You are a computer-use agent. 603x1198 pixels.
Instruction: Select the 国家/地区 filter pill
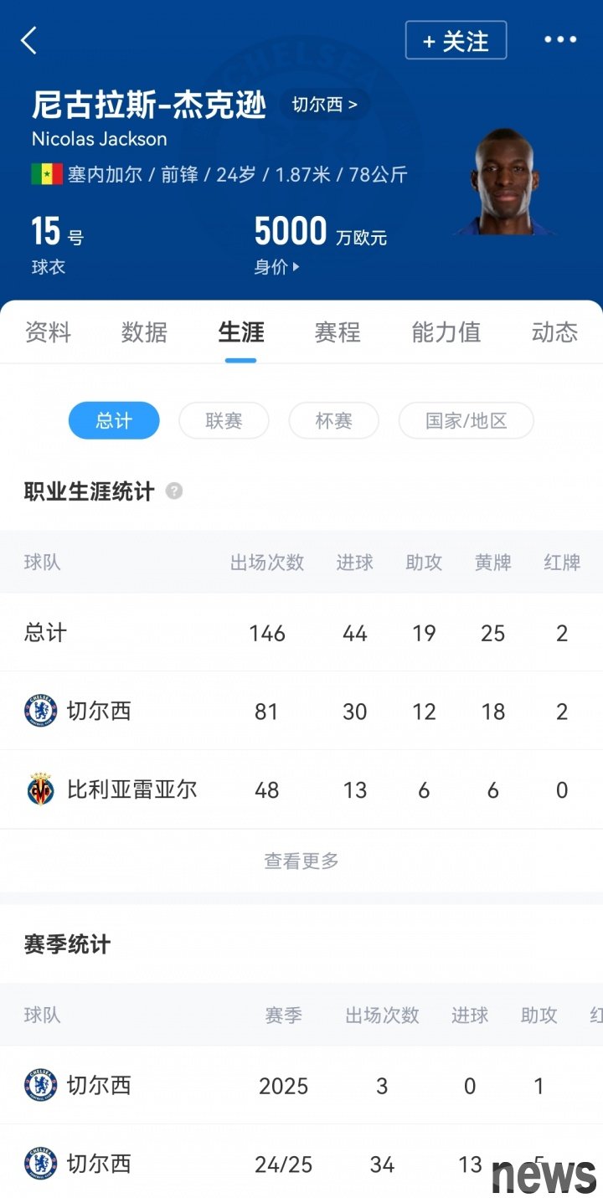pyautogui.click(x=466, y=420)
